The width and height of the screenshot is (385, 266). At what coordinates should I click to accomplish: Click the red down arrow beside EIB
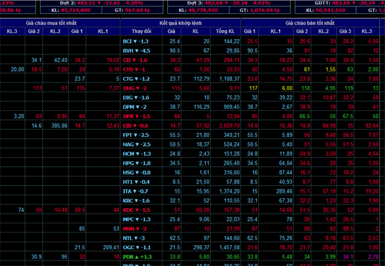134,126
